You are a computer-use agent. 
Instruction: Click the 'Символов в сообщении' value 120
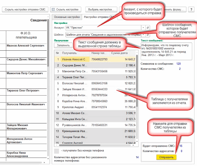tap(178, 64)
